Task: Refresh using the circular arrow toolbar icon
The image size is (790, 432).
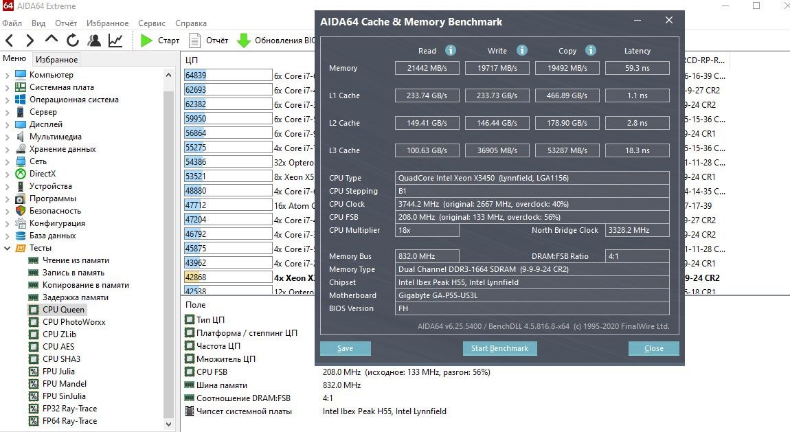Action: click(73, 41)
